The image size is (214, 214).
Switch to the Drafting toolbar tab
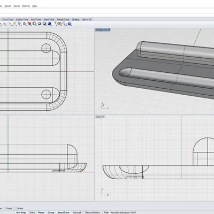(x=75, y=19)
